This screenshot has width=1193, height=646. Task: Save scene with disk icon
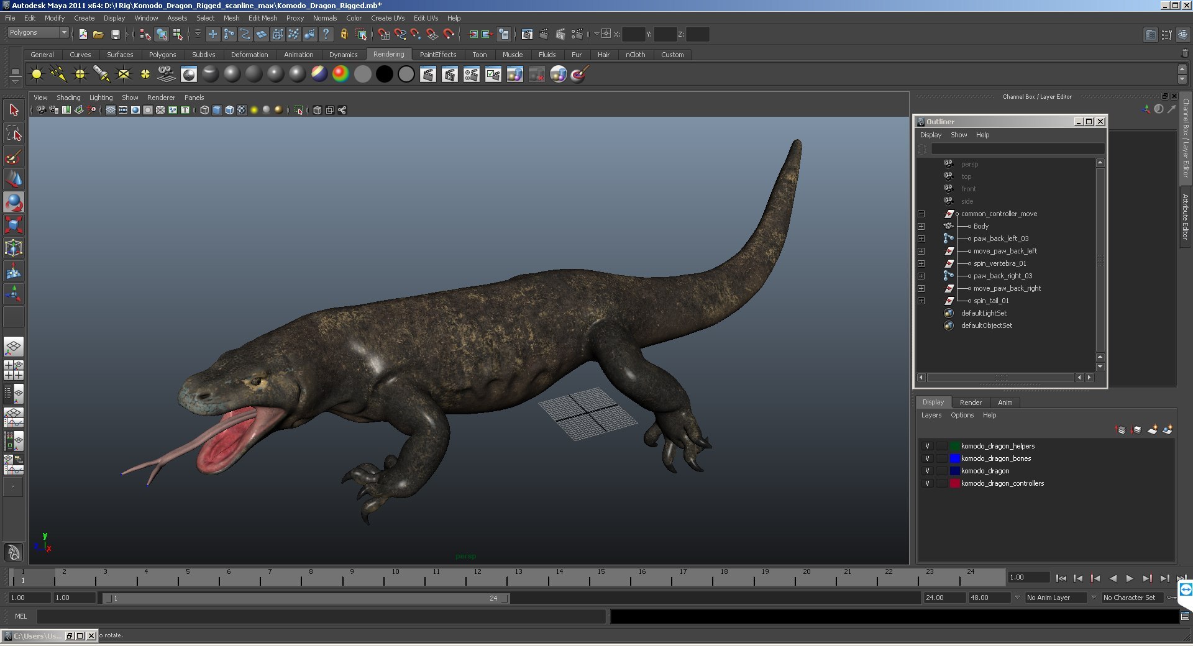click(x=115, y=34)
